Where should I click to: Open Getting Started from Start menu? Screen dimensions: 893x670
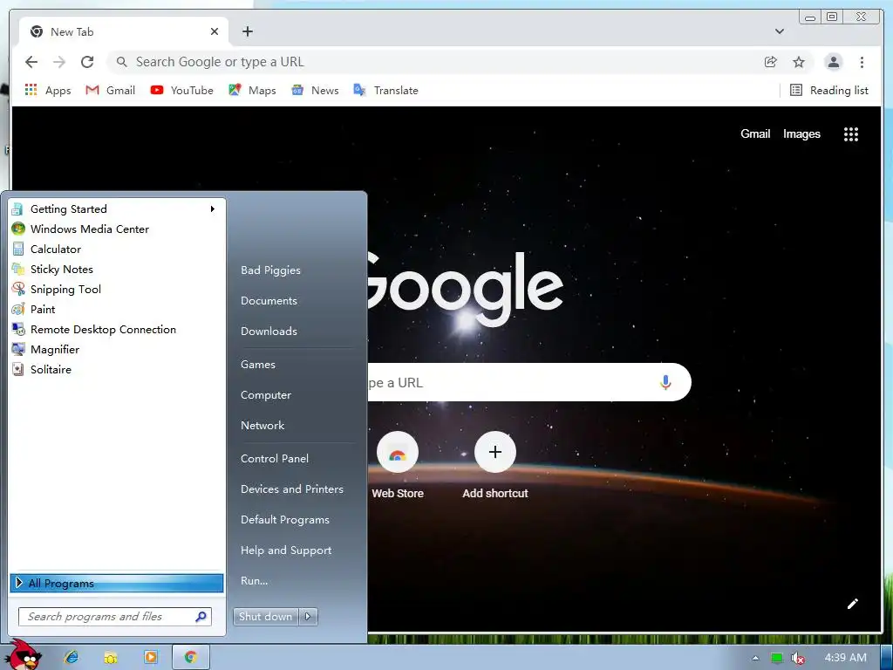tap(116, 209)
